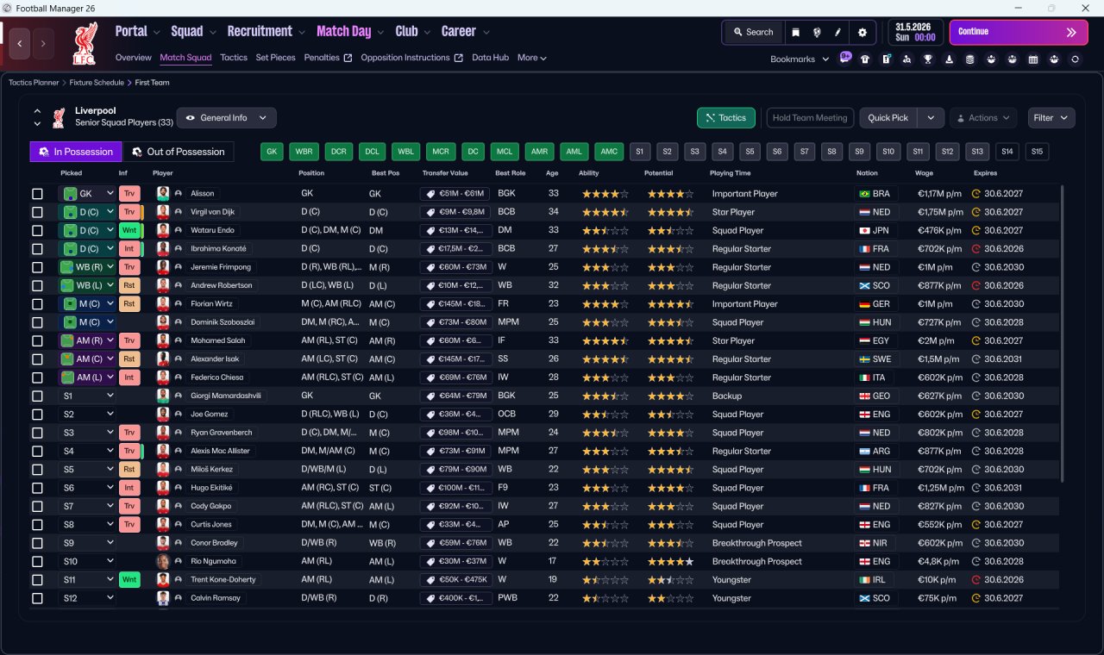Click Mohamed Salah's player portrait
The image size is (1104, 655).
(162, 340)
